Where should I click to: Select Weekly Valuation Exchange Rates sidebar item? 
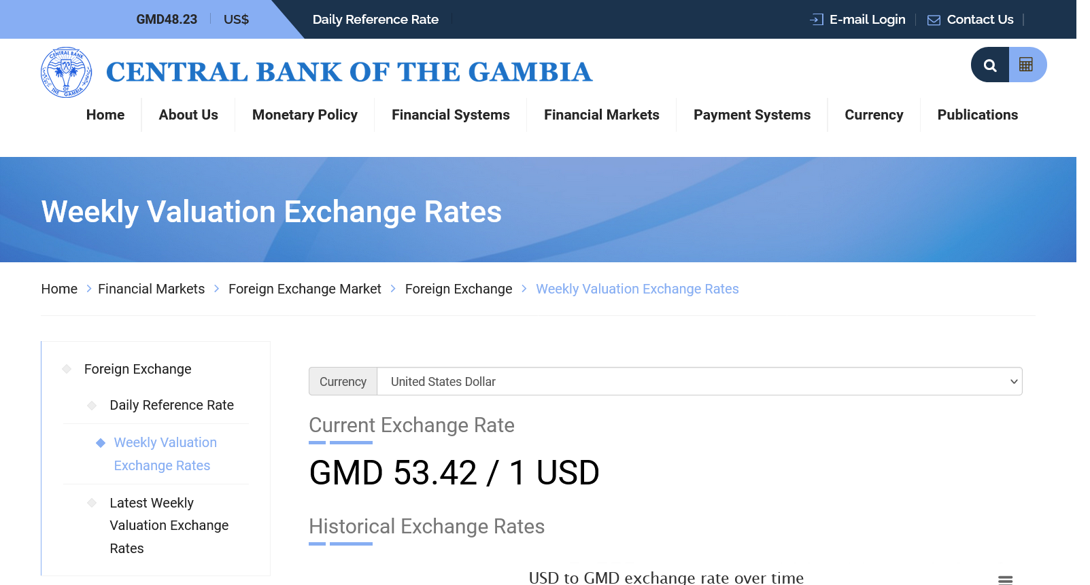click(165, 454)
